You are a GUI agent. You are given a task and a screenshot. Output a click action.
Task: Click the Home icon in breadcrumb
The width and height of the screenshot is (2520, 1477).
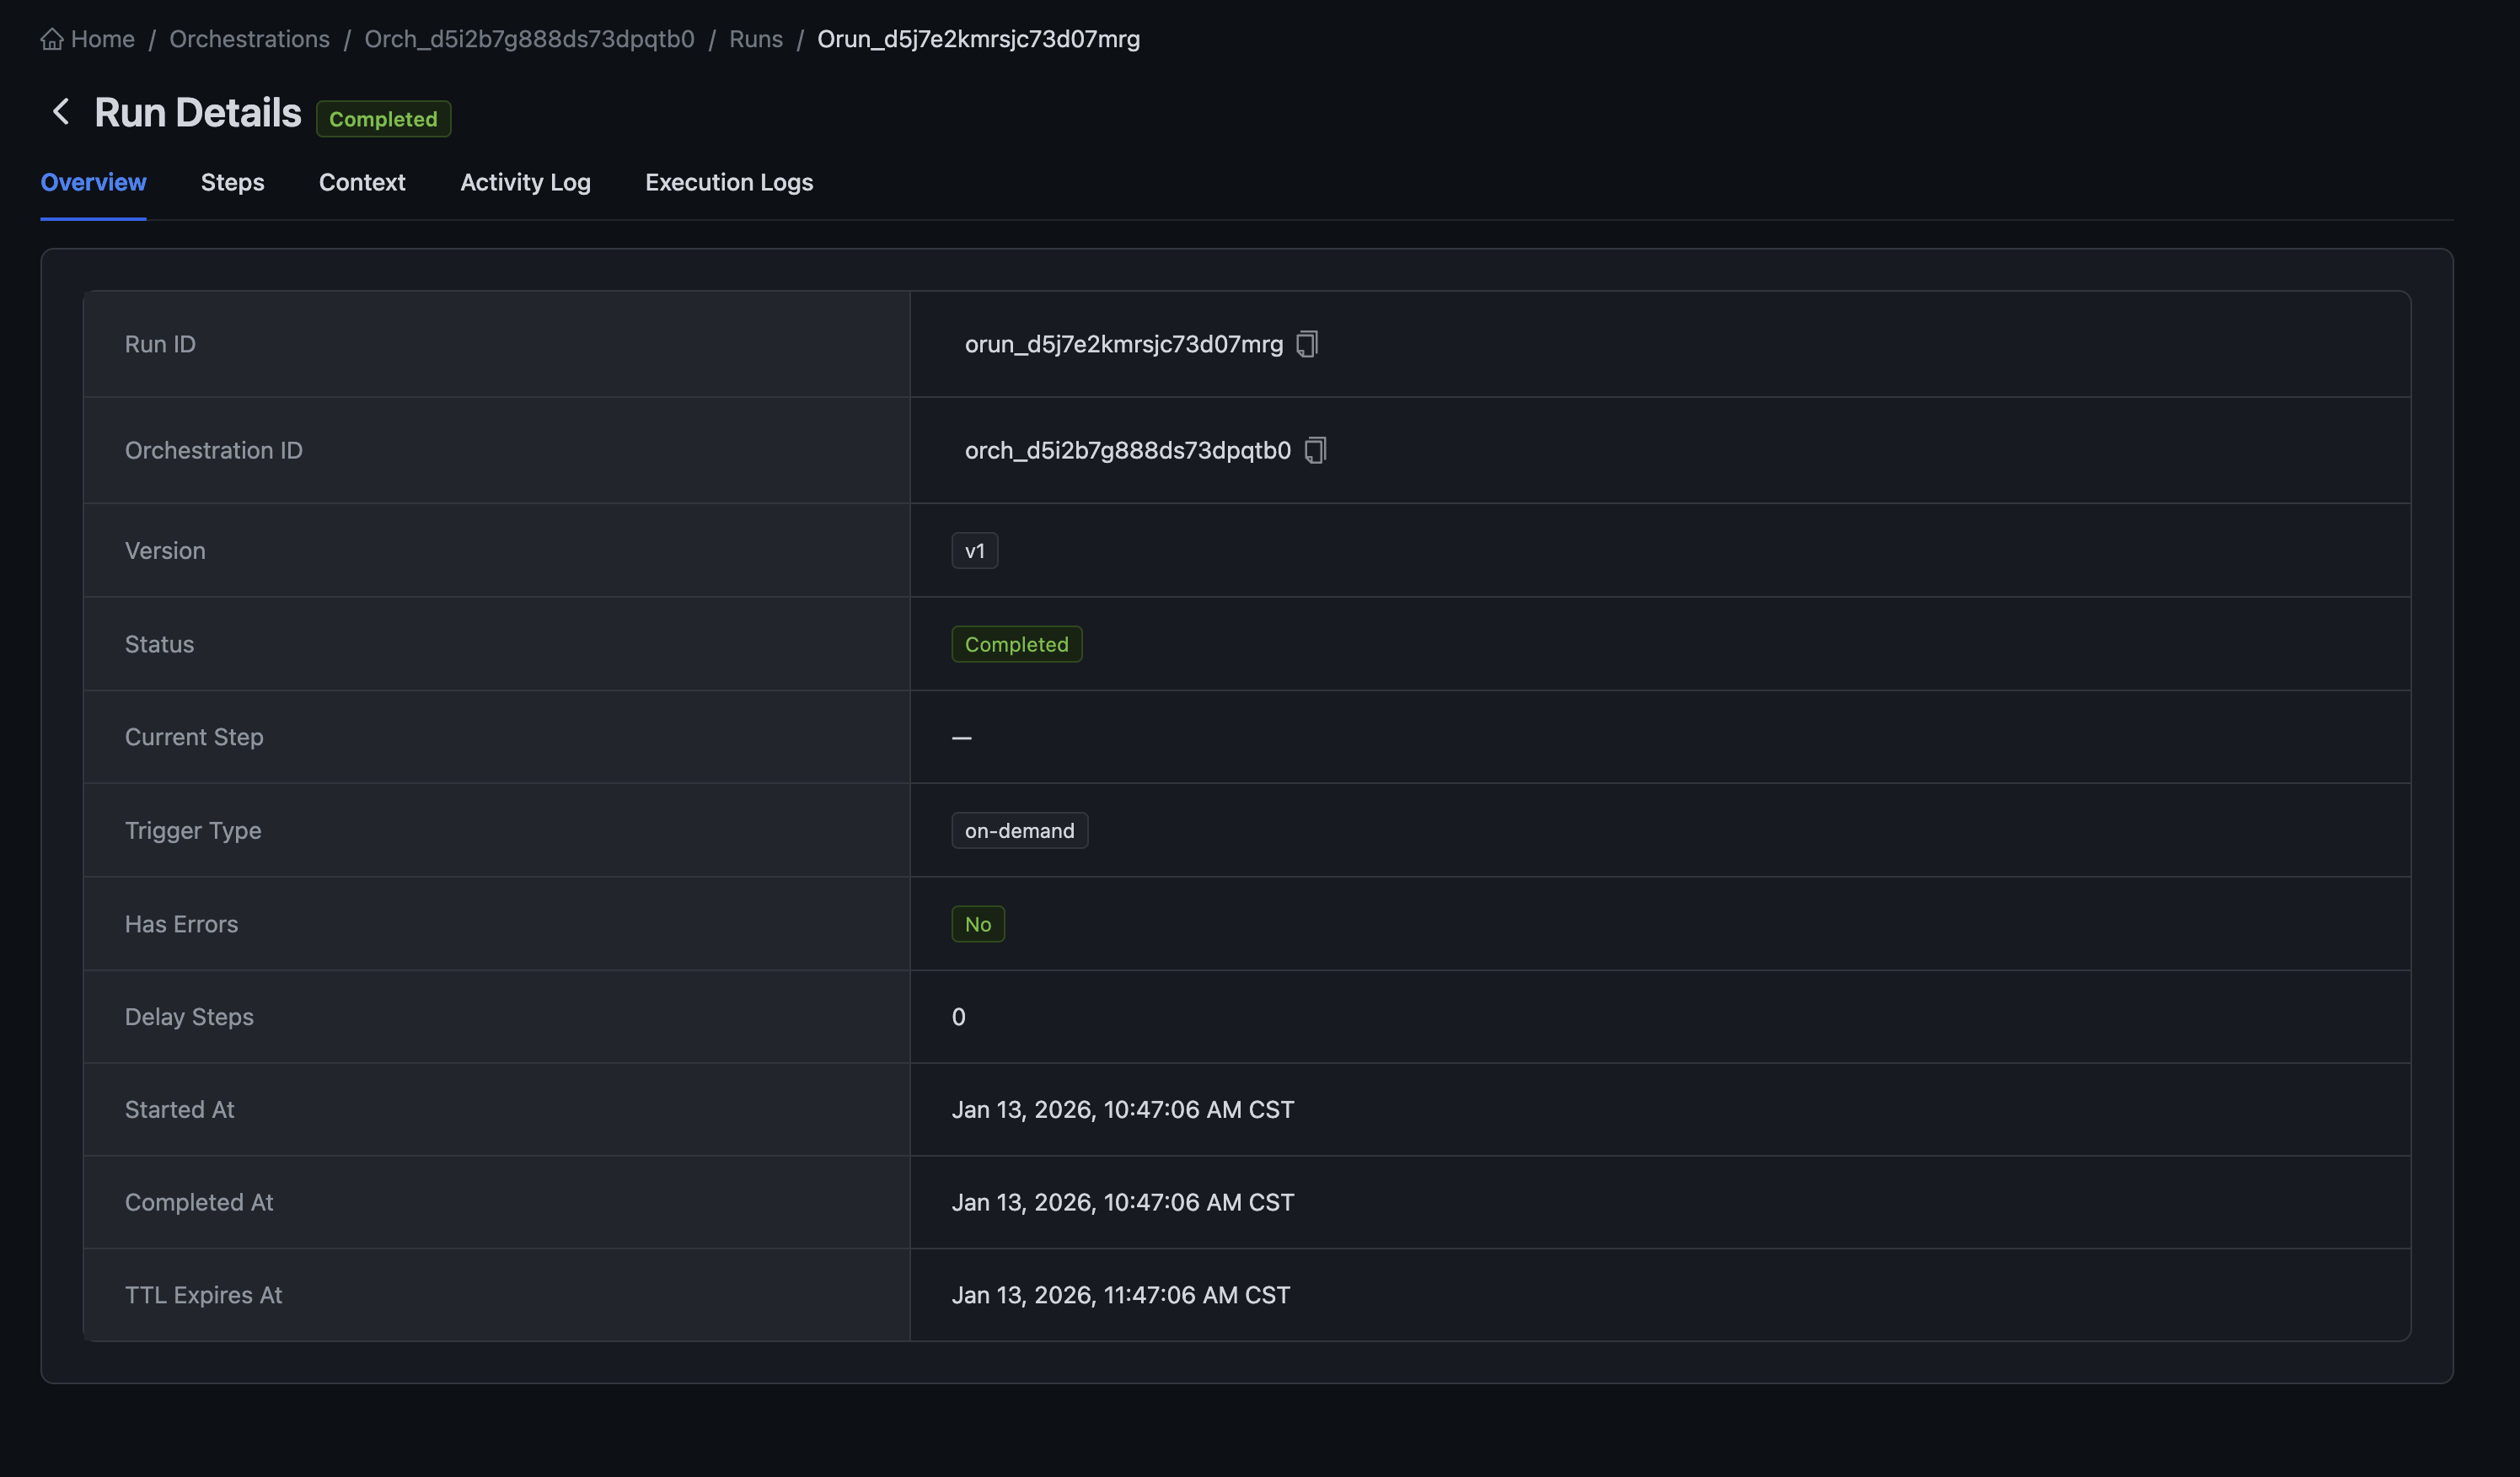coord(52,39)
